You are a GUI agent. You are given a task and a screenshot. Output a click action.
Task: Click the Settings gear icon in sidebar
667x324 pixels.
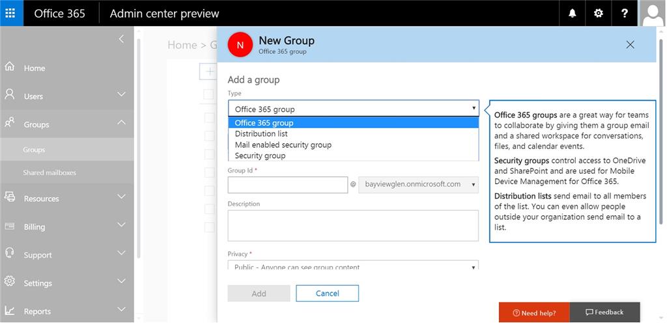[x=9, y=281]
